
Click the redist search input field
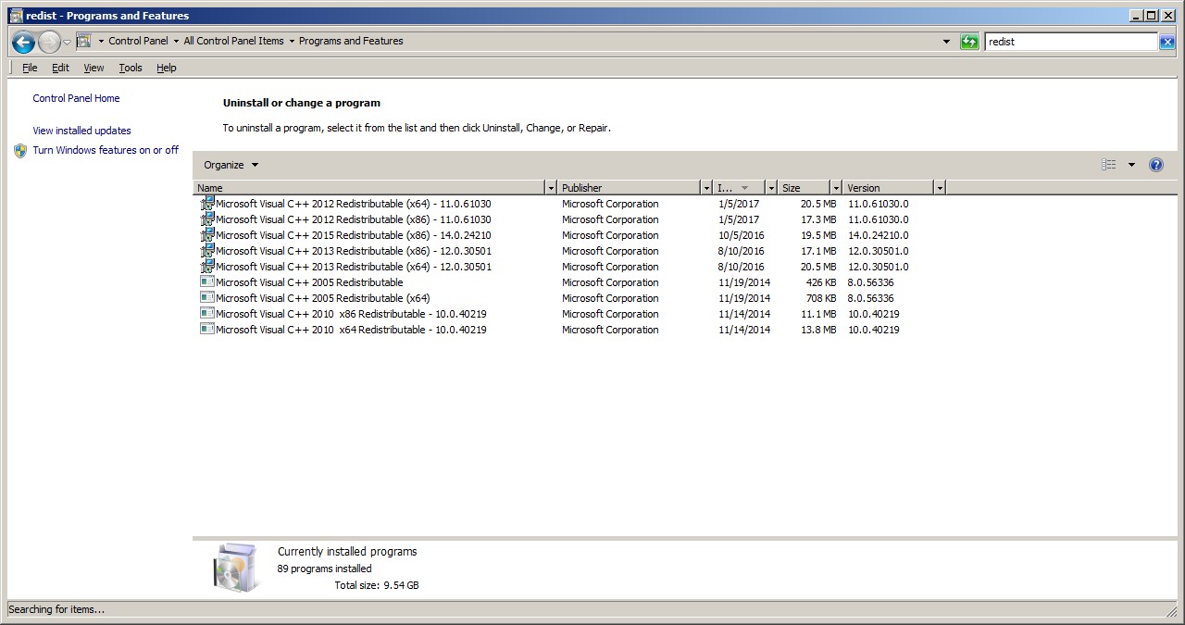tap(1072, 42)
